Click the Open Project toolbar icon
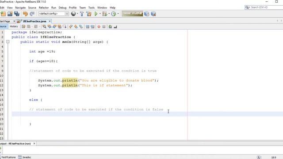The width and height of the screenshot is (283, 159). (x=10, y=14)
